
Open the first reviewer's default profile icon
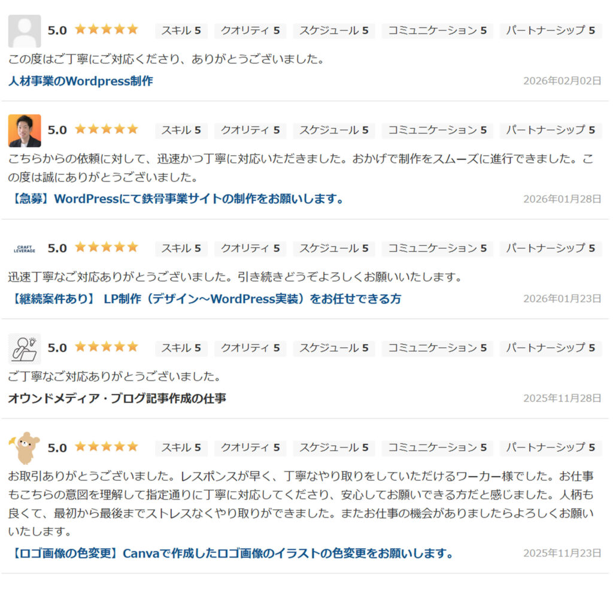click(x=24, y=30)
